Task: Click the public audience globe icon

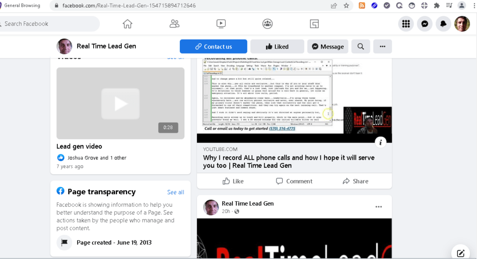Action: pyautogui.click(x=237, y=211)
